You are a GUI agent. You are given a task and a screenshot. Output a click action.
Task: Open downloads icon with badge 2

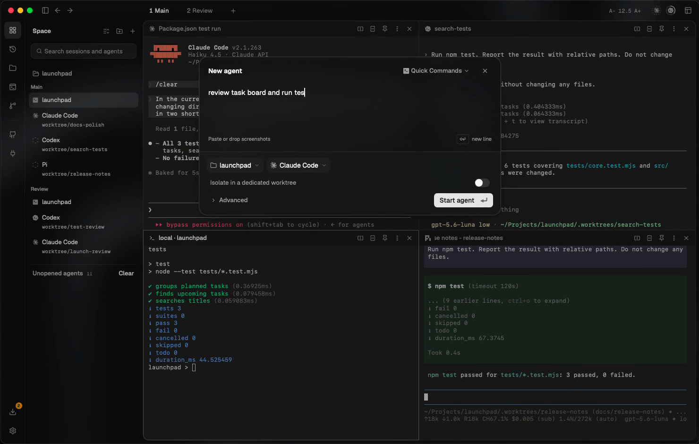click(x=13, y=412)
